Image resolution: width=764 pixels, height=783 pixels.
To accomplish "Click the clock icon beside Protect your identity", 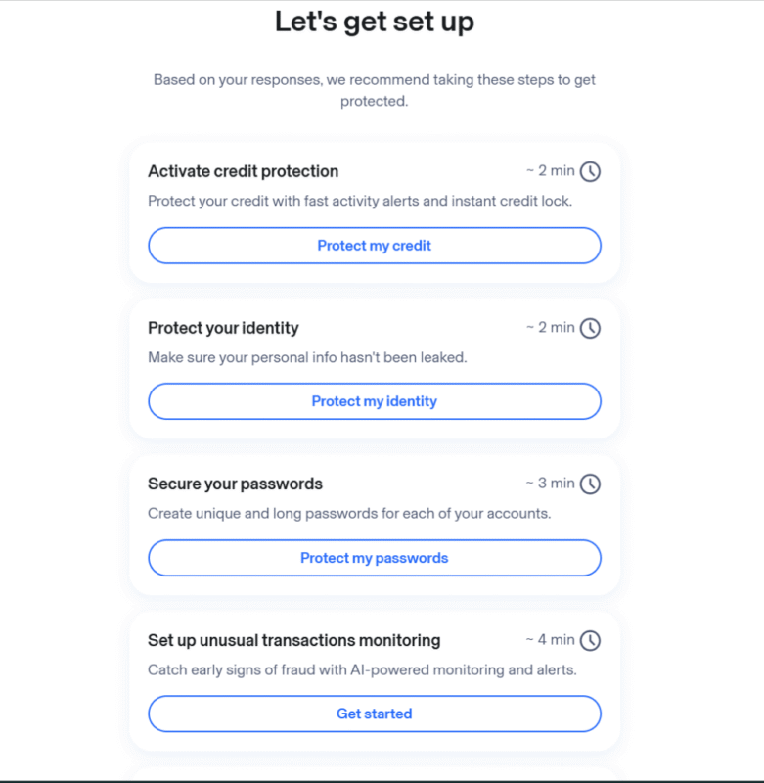I will pos(590,328).
